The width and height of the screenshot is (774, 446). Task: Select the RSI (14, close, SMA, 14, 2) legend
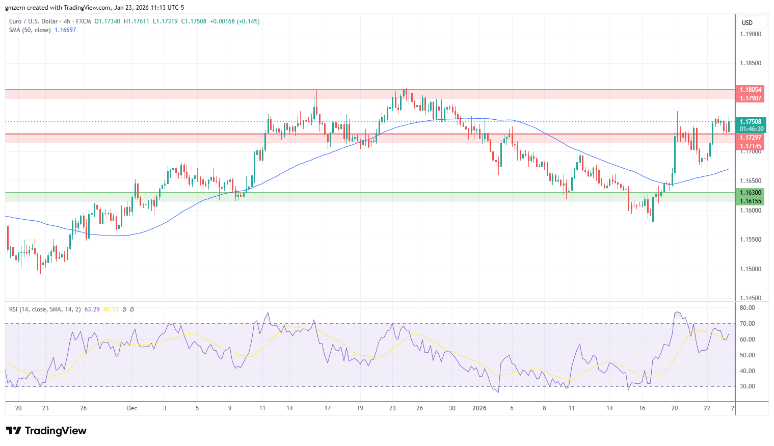click(45, 309)
